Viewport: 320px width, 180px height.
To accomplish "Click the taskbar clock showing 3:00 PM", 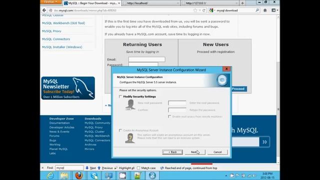I will (x=267, y=175).
